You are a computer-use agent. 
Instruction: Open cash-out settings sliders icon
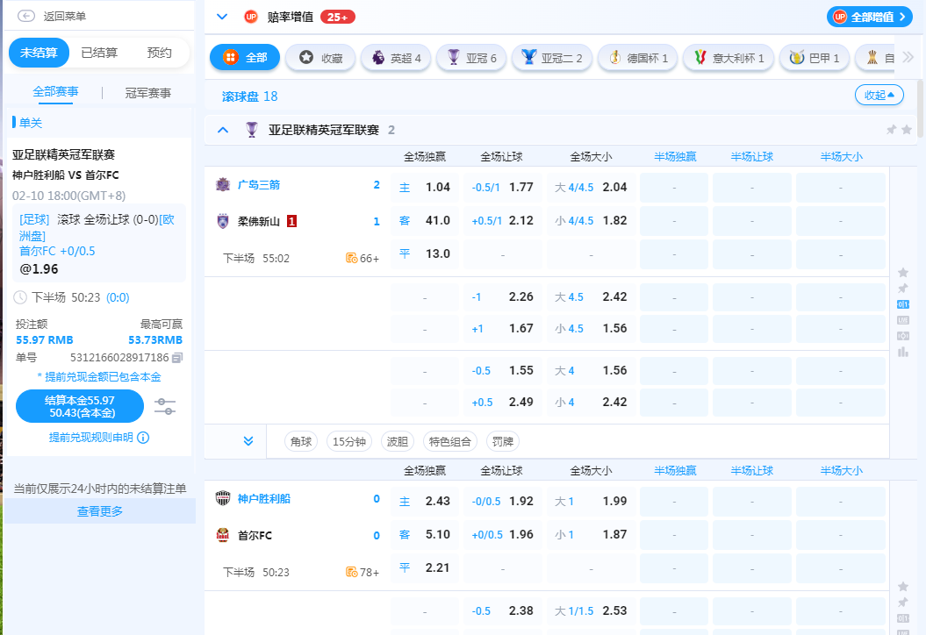(x=164, y=406)
